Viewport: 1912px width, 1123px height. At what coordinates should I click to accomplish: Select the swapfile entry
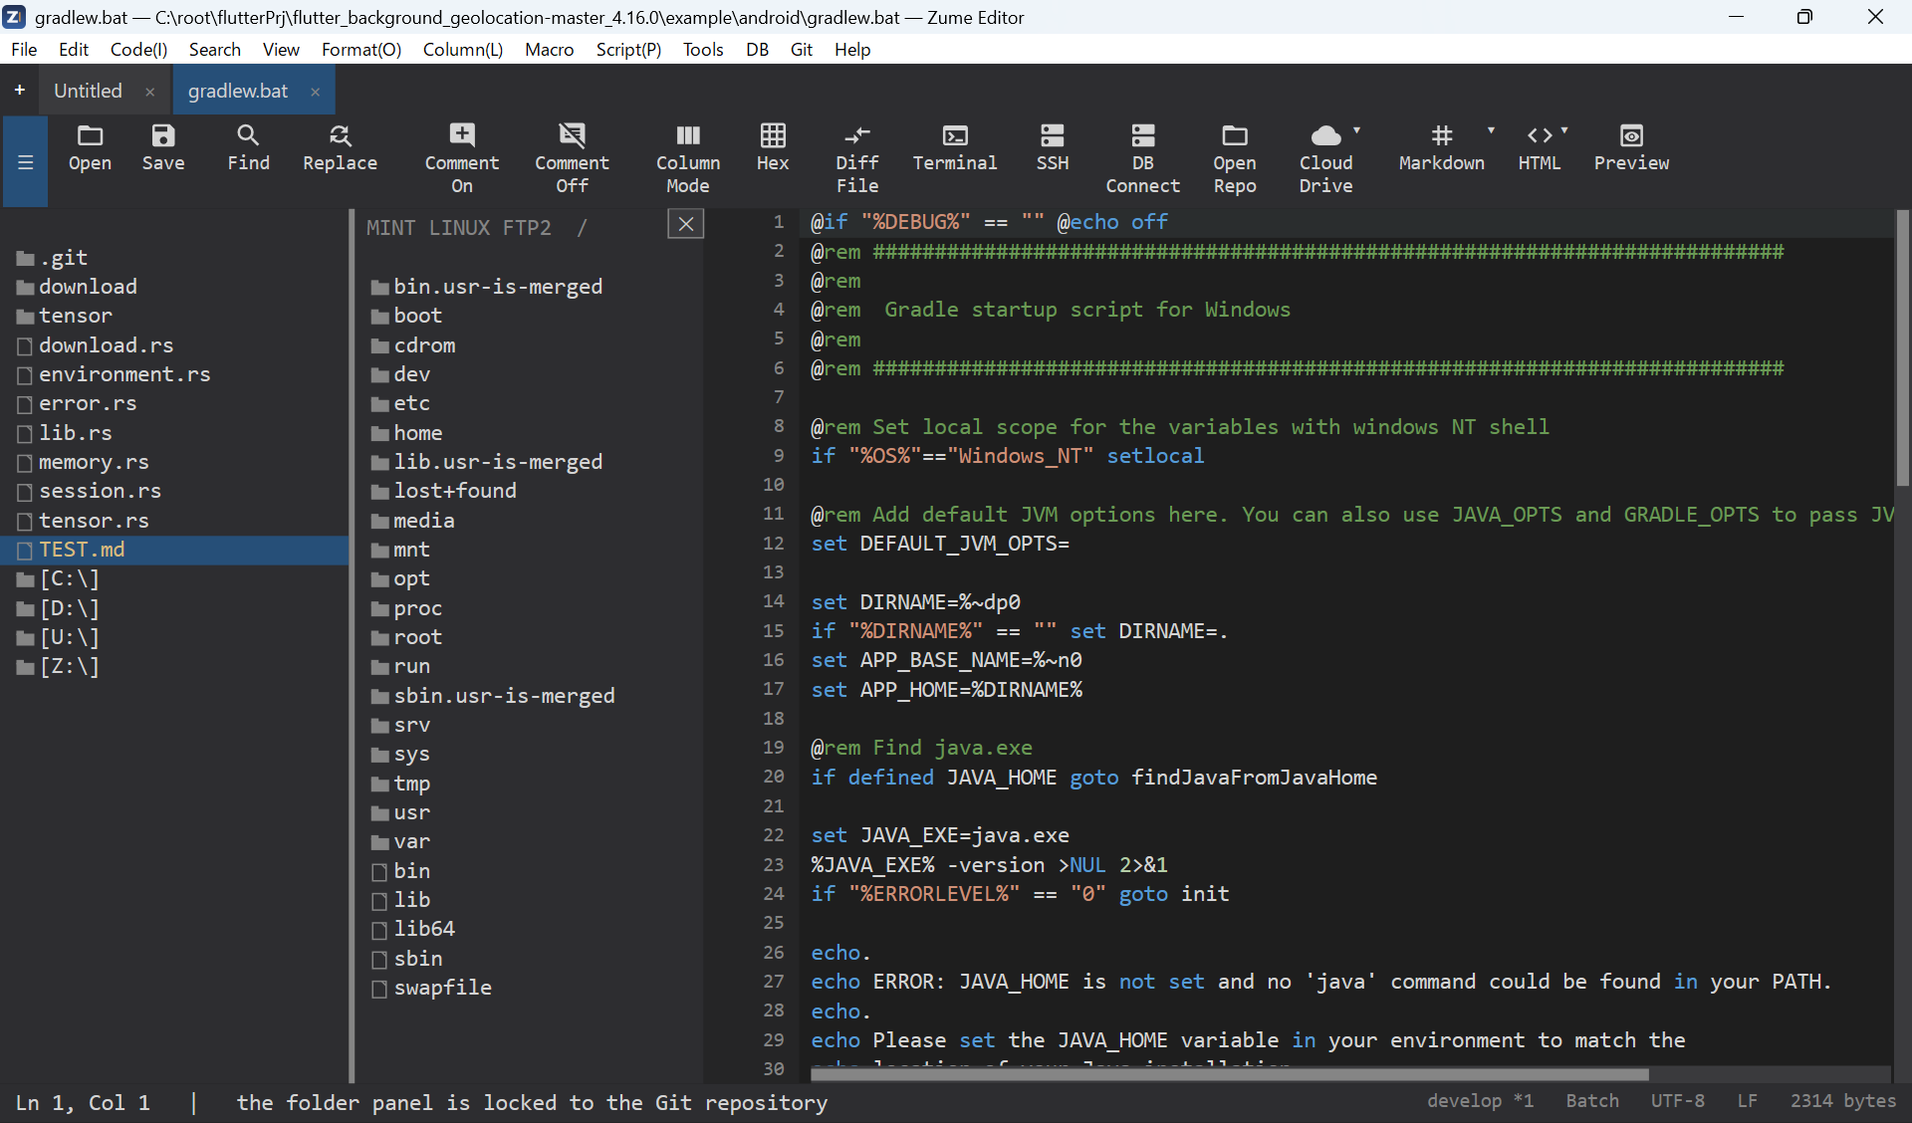(432, 988)
